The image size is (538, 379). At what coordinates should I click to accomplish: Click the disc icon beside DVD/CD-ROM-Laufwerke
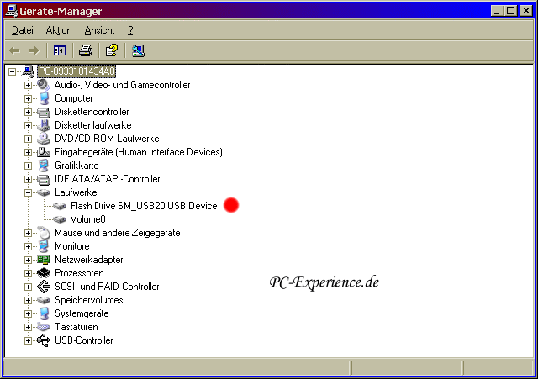(44, 139)
